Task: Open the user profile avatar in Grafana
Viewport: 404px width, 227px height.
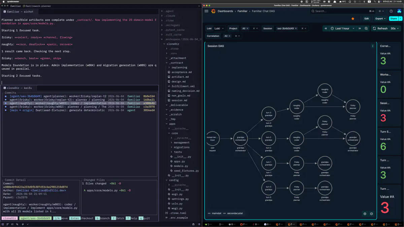Action: click(399, 11)
